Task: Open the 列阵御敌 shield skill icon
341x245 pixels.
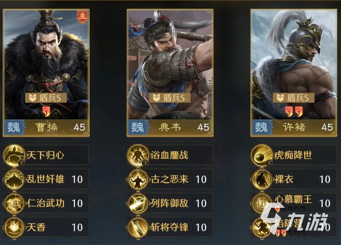Action: click(138, 203)
